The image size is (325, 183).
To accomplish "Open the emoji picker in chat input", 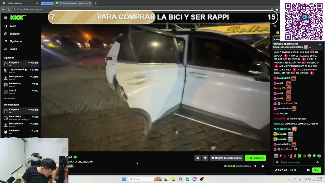I will pyautogui.click(x=317, y=162).
